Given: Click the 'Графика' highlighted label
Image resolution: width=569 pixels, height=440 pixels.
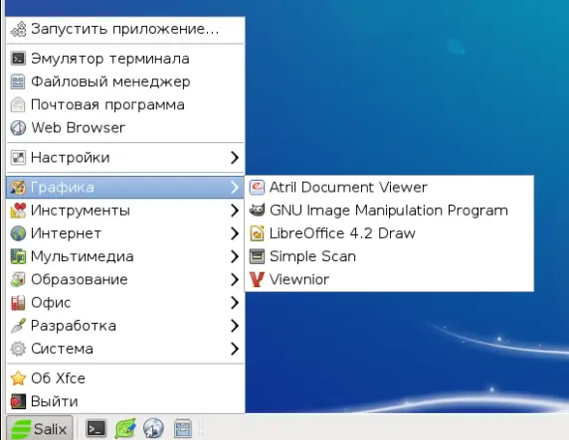Looking at the screenshot, I should point(63,188).
